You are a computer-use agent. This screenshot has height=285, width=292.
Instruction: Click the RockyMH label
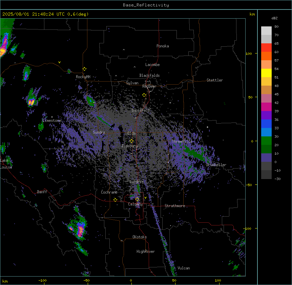(83, 77)
